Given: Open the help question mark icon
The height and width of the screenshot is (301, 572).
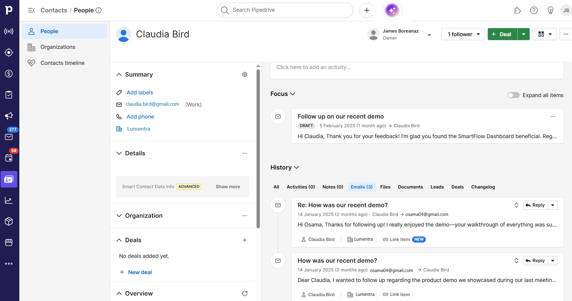Looking at the screenshot, I should (x=534, y=10).
